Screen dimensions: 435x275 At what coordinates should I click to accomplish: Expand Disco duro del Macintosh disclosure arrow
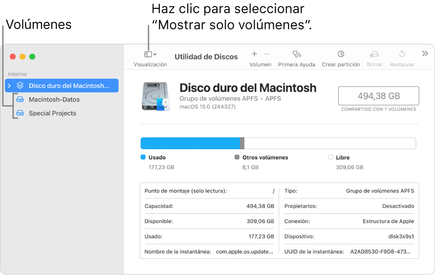pyautogui.click(x=9, y=86)
